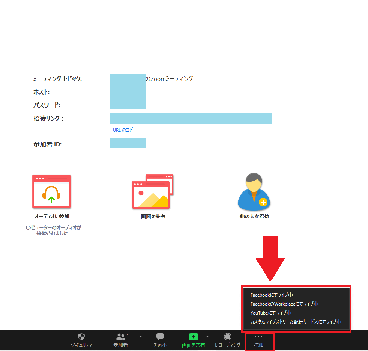Click the 招待リンク value field
This screenshot has width=368, height=351.
(191, 118)
